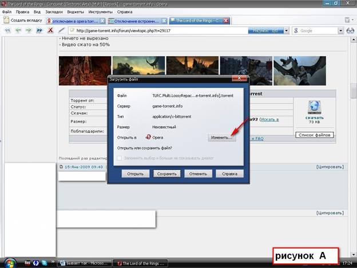Click the Forward arrow navigation icon
Screen dimensions: 357x268
coord(29,30)
